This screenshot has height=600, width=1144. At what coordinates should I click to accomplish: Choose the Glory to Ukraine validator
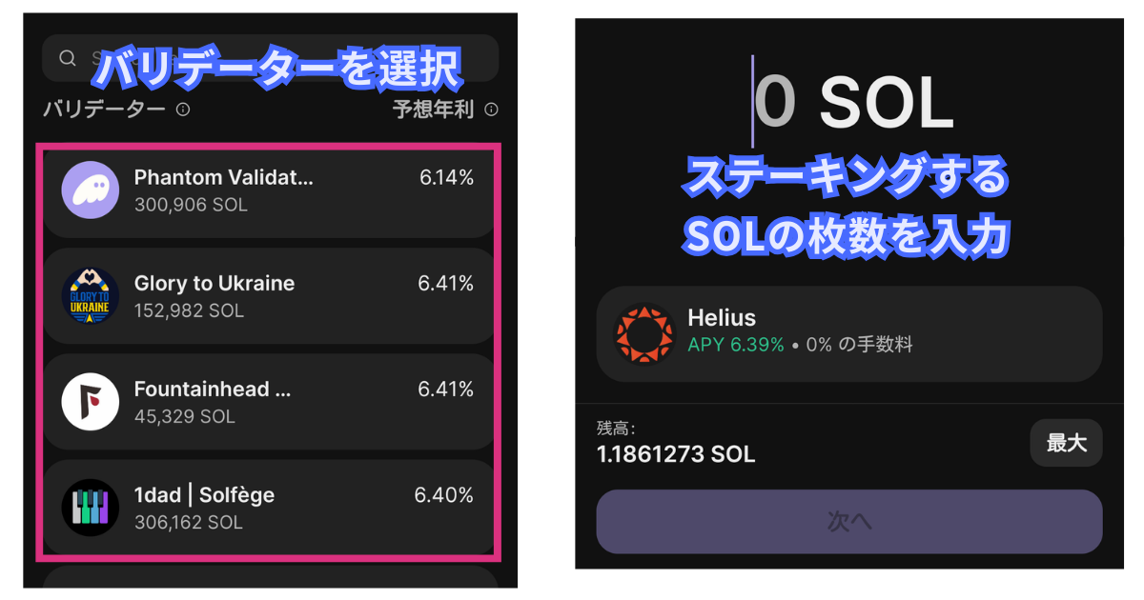[269, 296]
